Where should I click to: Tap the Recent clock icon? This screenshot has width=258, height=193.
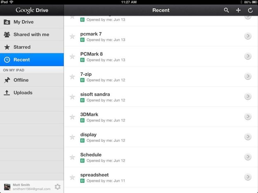click(x=7, y=60)
